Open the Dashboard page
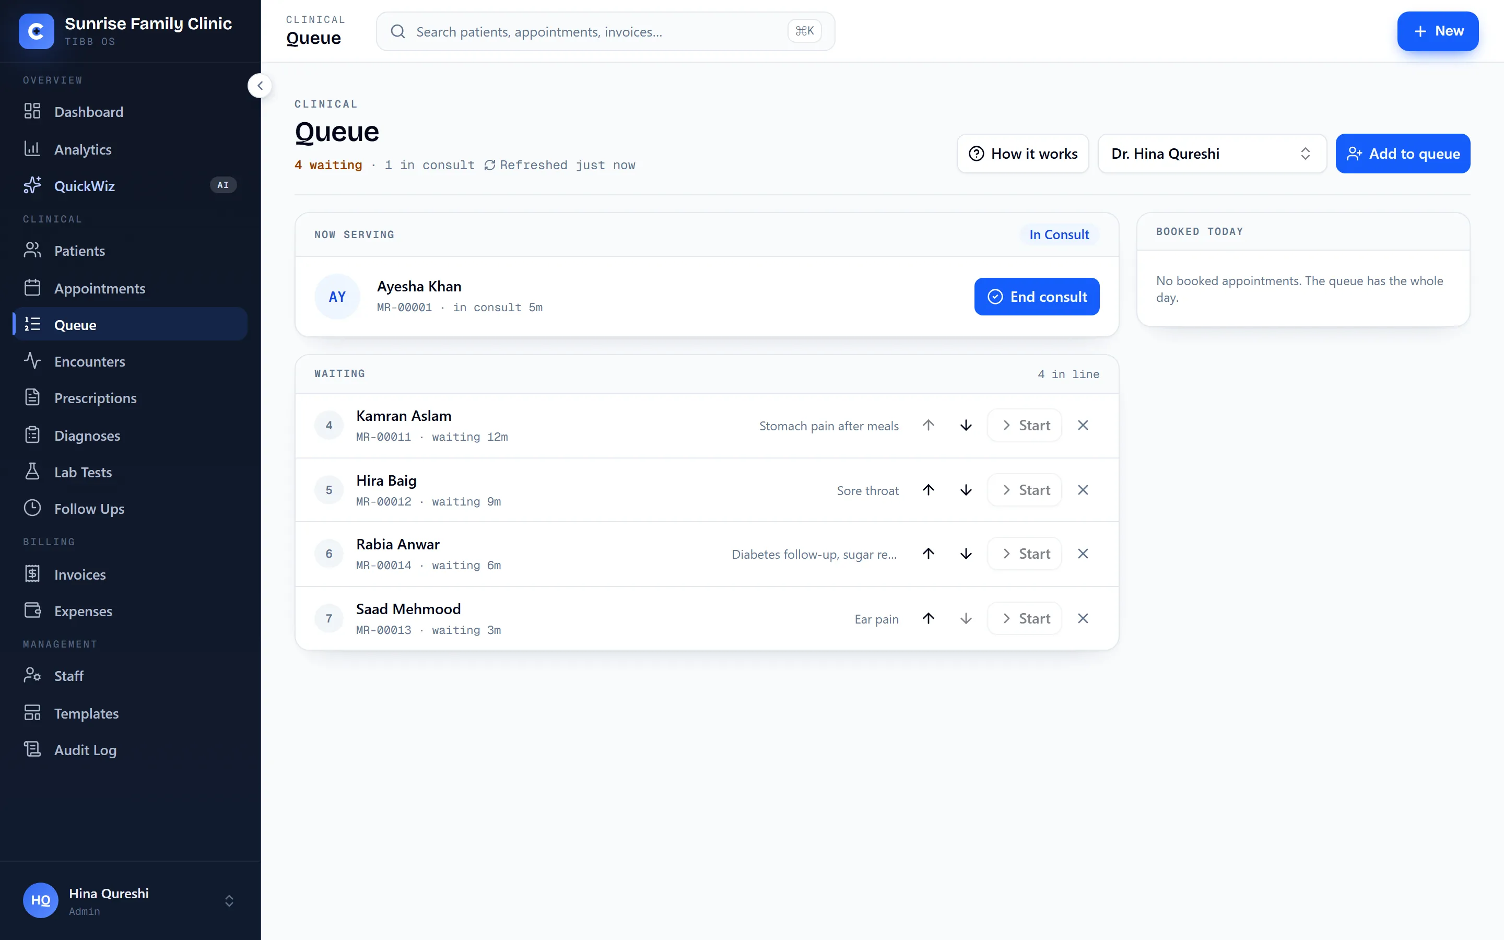This screenshot has width=1504, height=940. click(130, 112)
